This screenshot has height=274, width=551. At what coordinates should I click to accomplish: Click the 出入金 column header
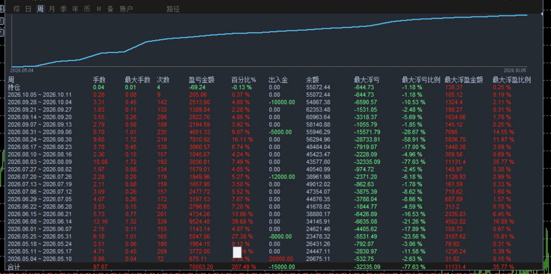[x=278, y=80]
